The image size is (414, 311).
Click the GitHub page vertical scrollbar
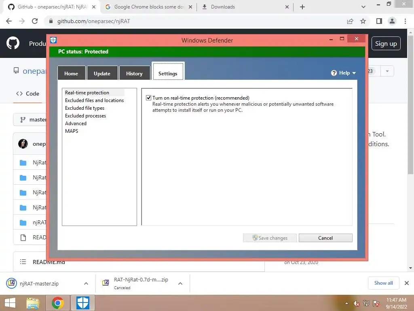tap(410, 105)
